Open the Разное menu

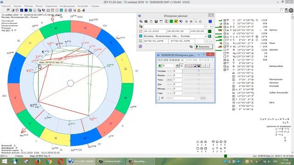coord(39,6)
